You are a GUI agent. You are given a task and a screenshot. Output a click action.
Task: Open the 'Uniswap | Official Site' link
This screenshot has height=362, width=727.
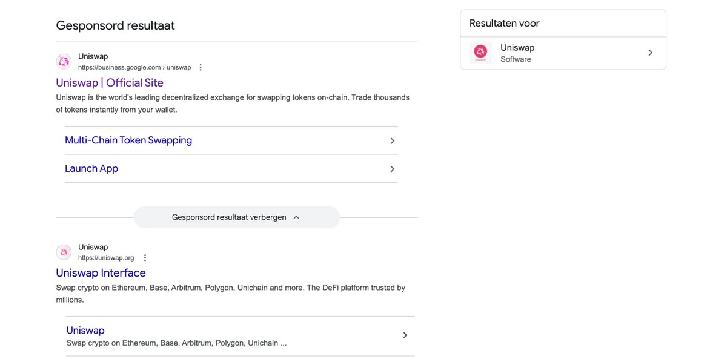(110, 83)
